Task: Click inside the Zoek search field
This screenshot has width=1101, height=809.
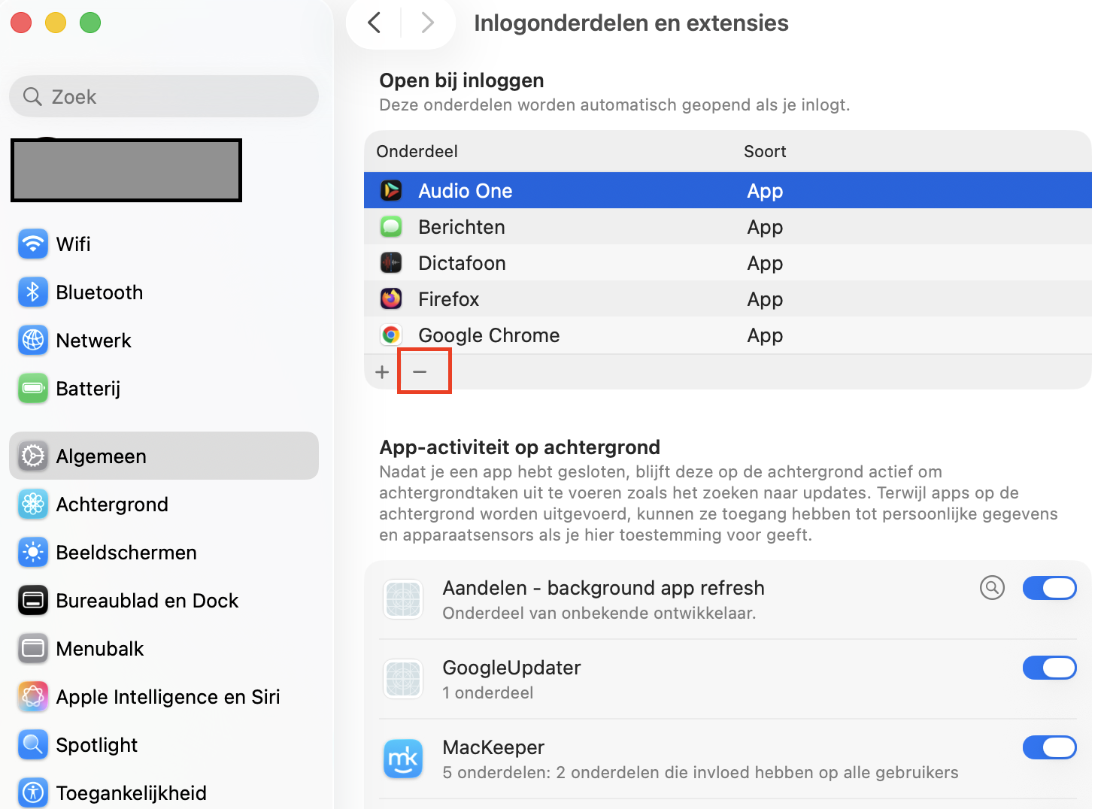Action: click(x=163, y=96)
